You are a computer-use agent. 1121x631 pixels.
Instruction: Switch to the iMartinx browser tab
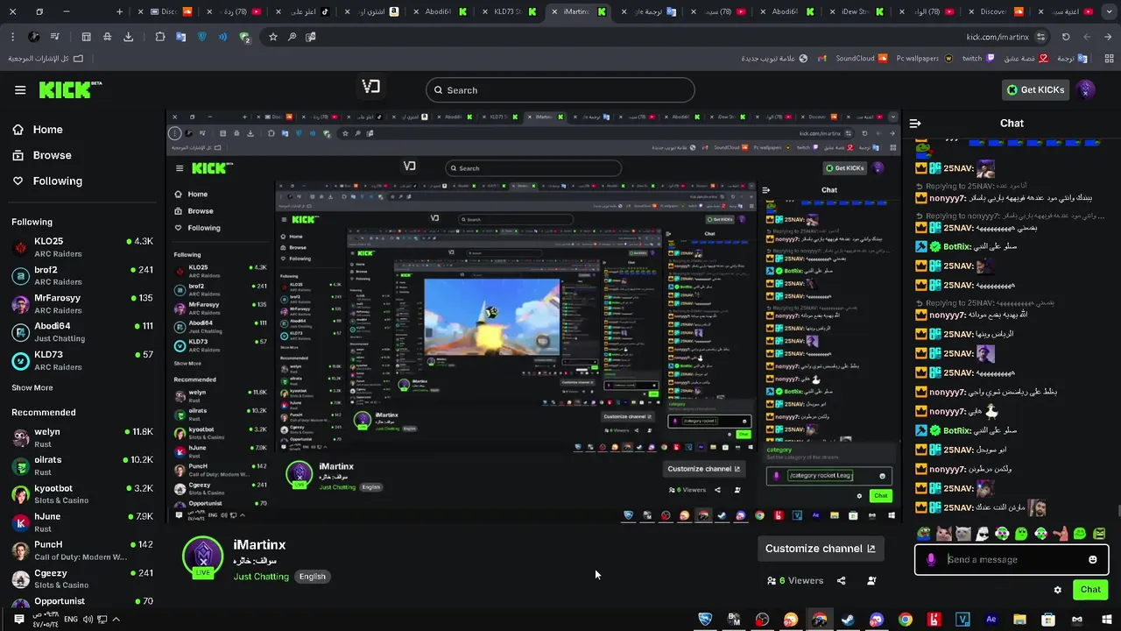click(578, 11)
